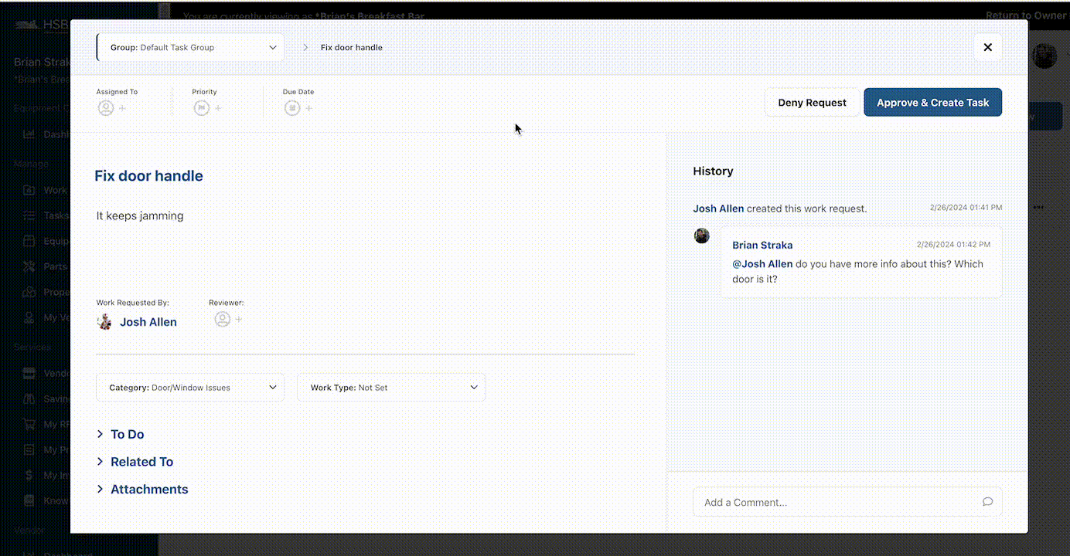Click the History heading
Screen dimensions: 1070x556
pyautogui.click(x=713, y=171)
